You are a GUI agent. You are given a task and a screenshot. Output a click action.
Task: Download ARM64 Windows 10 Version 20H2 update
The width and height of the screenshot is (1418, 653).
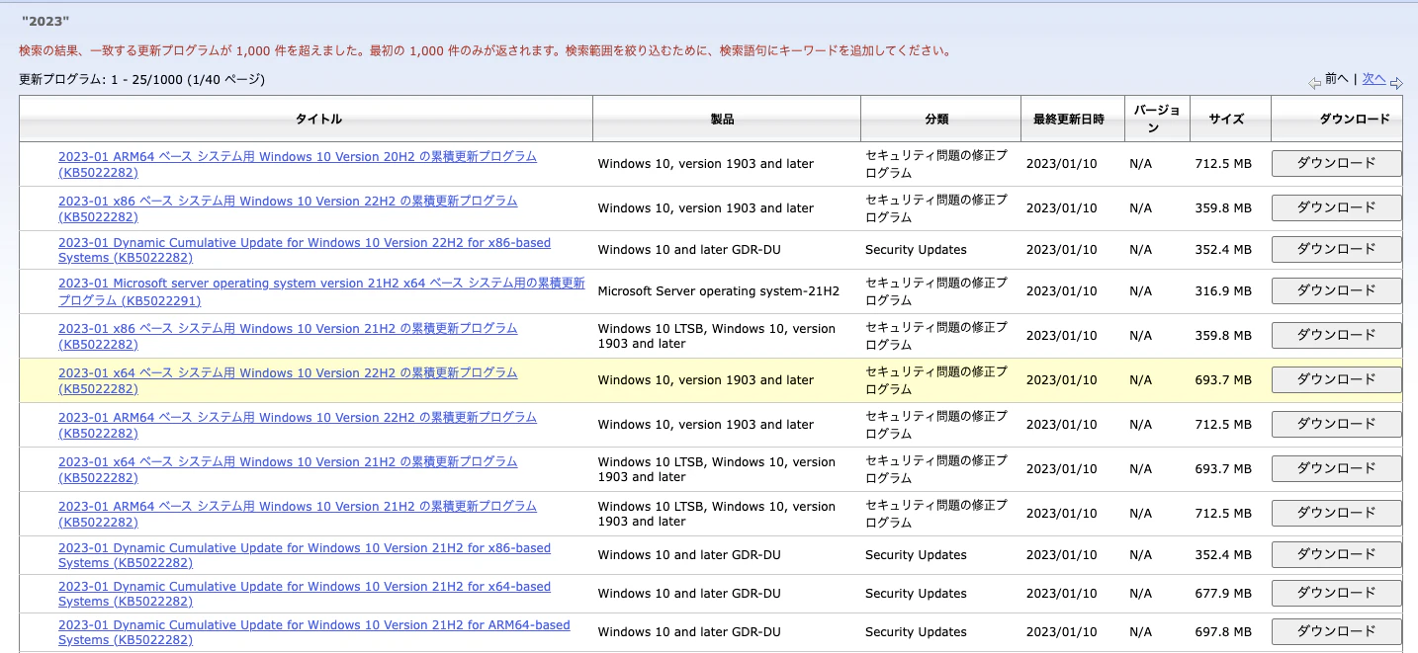point(1336,164)
